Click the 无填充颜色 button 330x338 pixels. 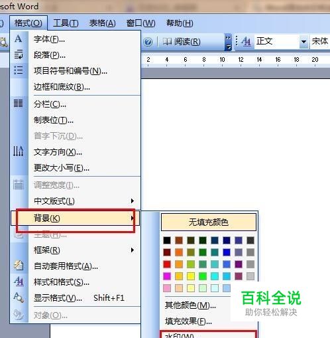pos(209,222)
